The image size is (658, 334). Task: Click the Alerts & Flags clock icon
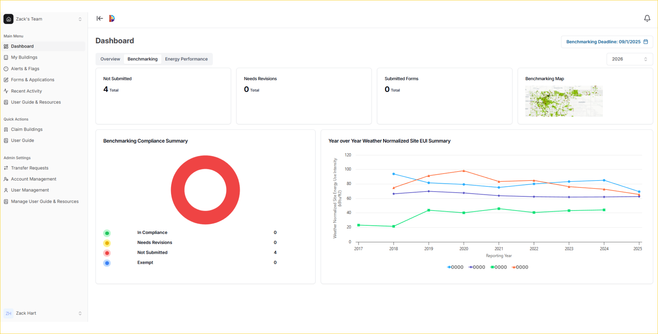(x=6, y=69)
